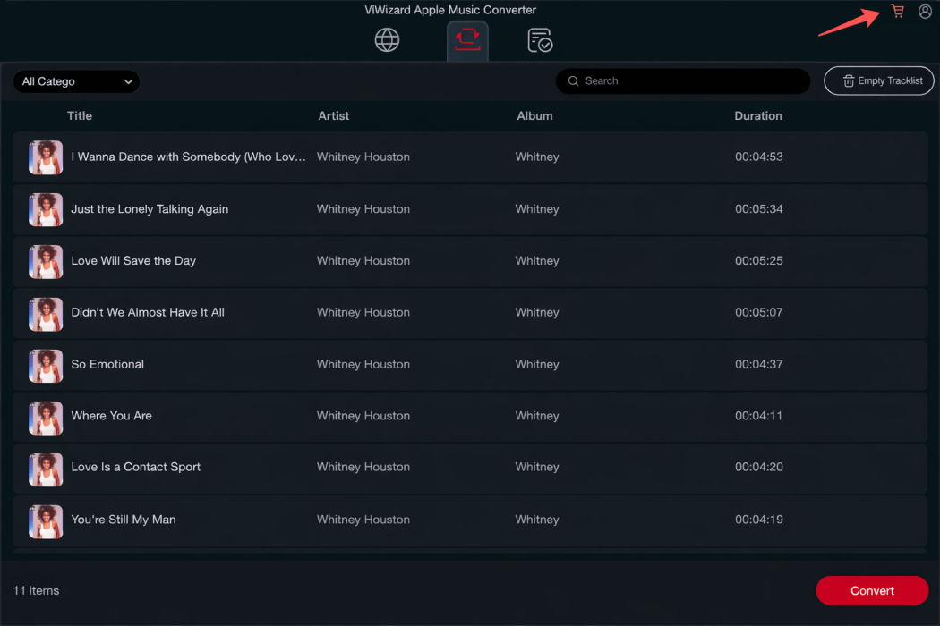
Task: Select the track You're Still My Man
Action: click(x=123, y=520)
